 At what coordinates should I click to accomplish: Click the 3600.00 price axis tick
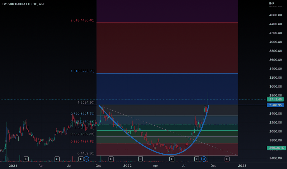276,60
